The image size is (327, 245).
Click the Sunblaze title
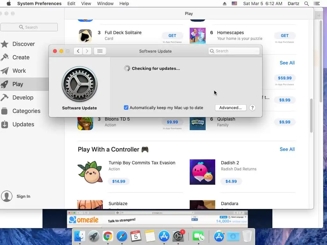(x=118, y=204)
